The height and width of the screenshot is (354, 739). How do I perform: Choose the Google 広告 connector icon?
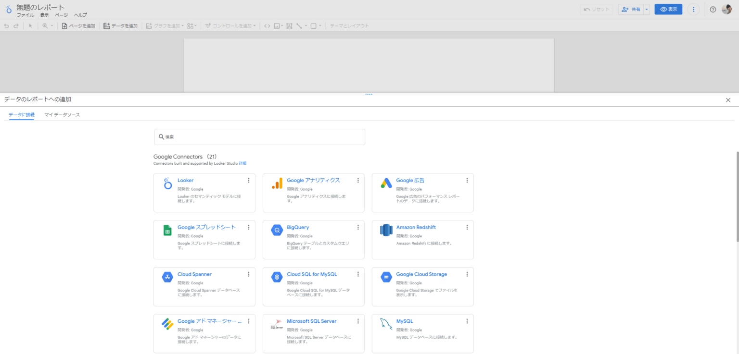pos(386,183)
